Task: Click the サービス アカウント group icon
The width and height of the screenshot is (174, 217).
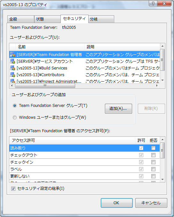Action: pos(12,61)
